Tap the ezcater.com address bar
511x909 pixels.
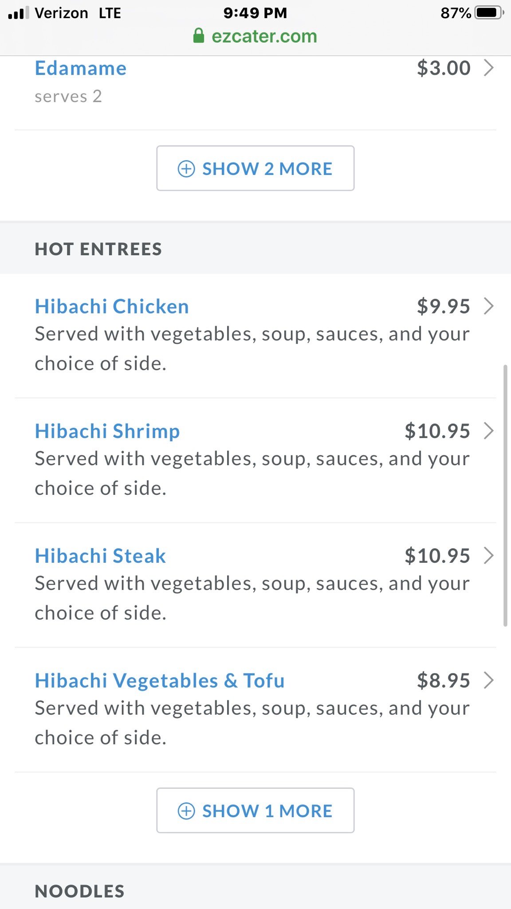pos(263,36)
